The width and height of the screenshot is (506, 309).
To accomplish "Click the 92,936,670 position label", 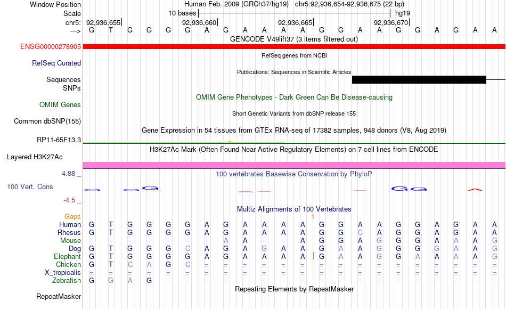I will tap(391, 22).
